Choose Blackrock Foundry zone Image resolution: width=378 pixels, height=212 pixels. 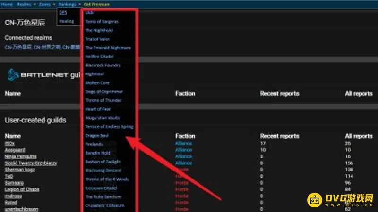[x=103, y=65]
